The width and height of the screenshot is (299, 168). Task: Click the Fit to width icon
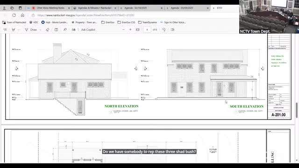(138, 30)
